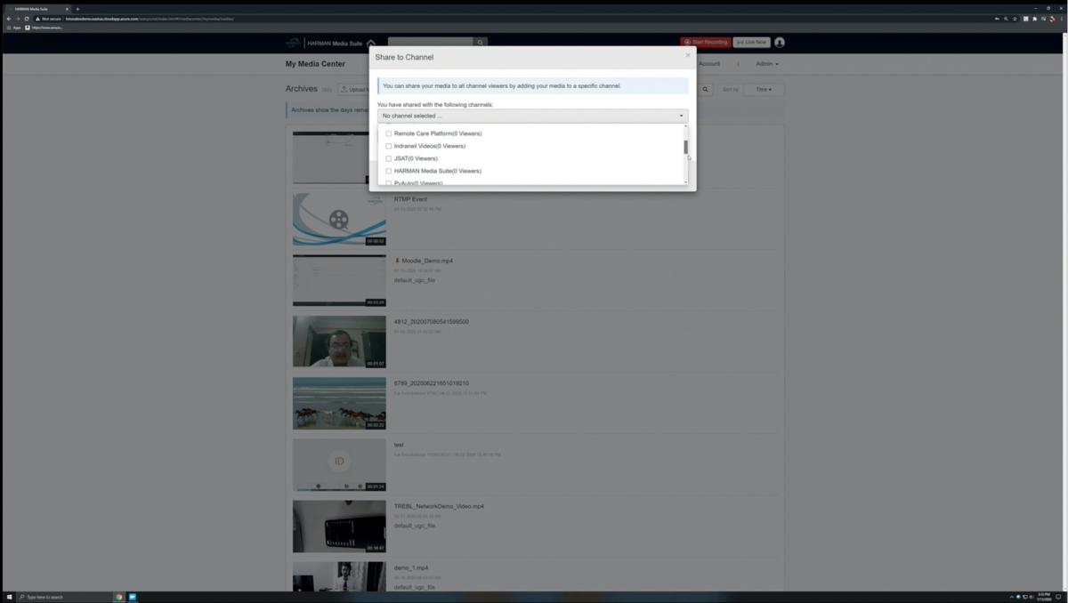Click the Chrome profile avatar icon
The width and height of the screenshot is (1068, 603).
pyautogui.click(x=1053, y=19)
